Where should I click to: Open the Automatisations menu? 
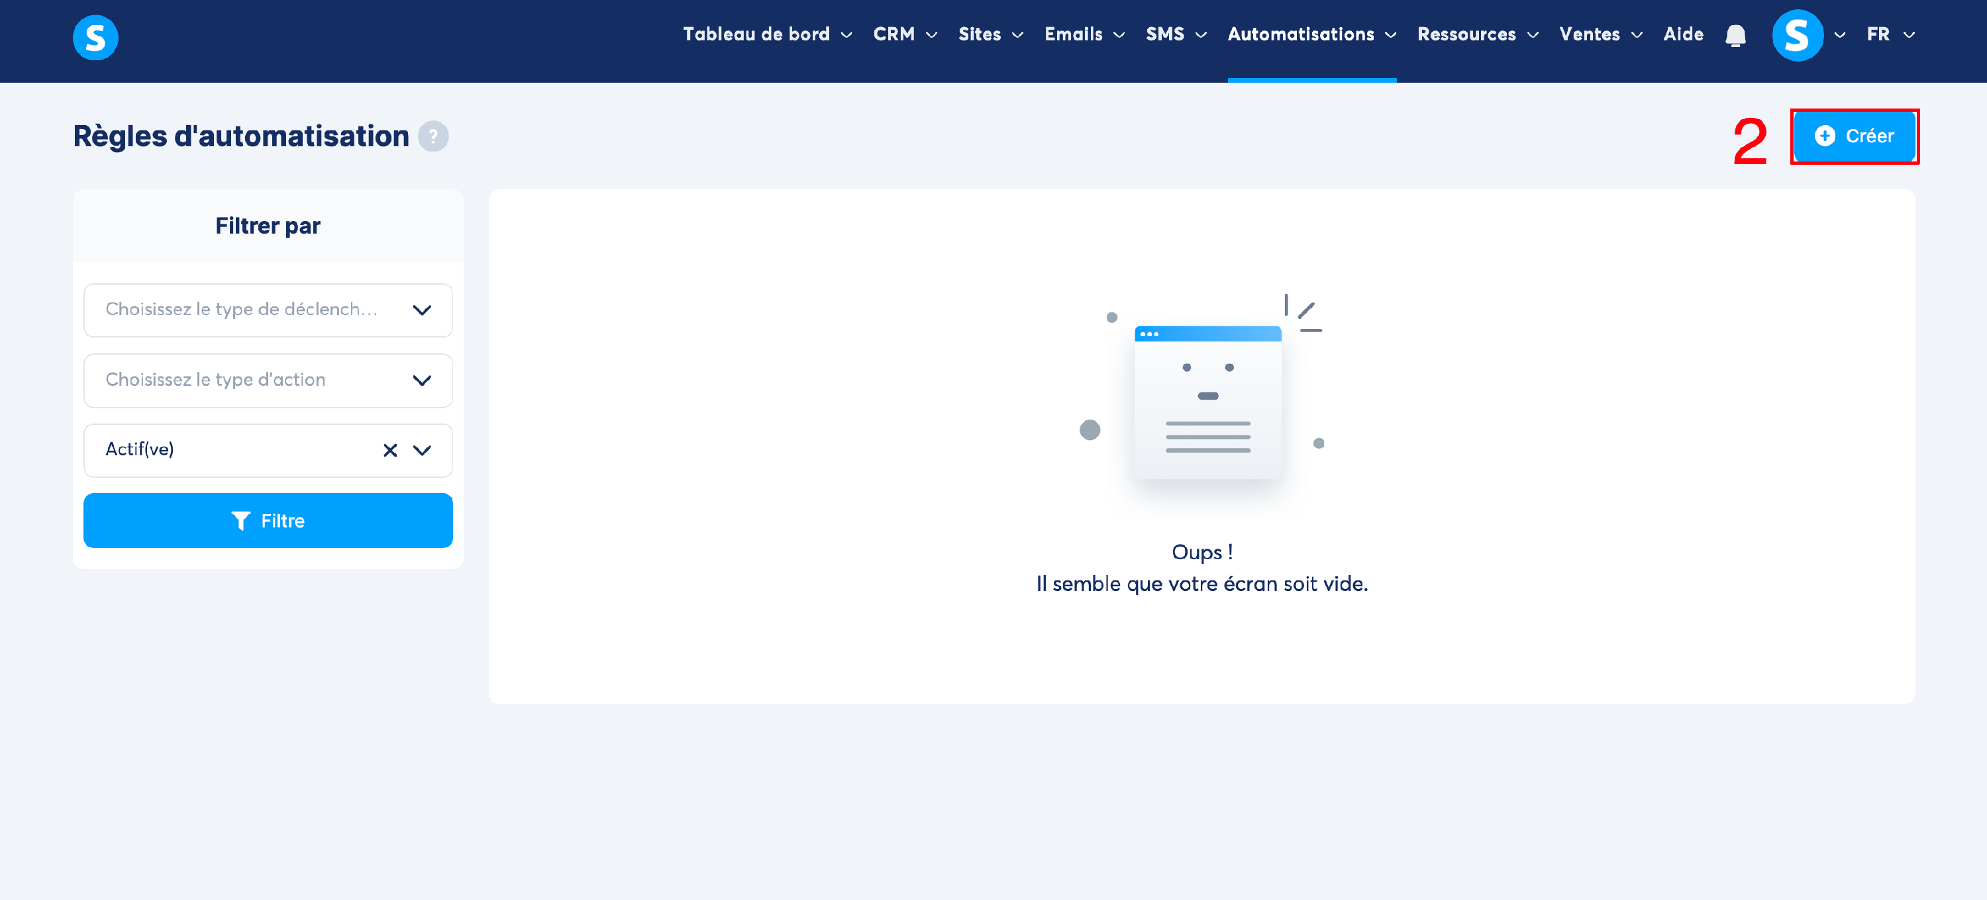point(1311,34)
